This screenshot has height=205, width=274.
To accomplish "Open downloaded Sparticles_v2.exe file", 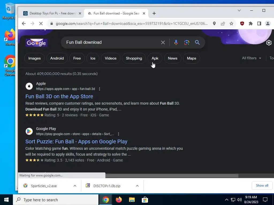I will tap(44, 186).
